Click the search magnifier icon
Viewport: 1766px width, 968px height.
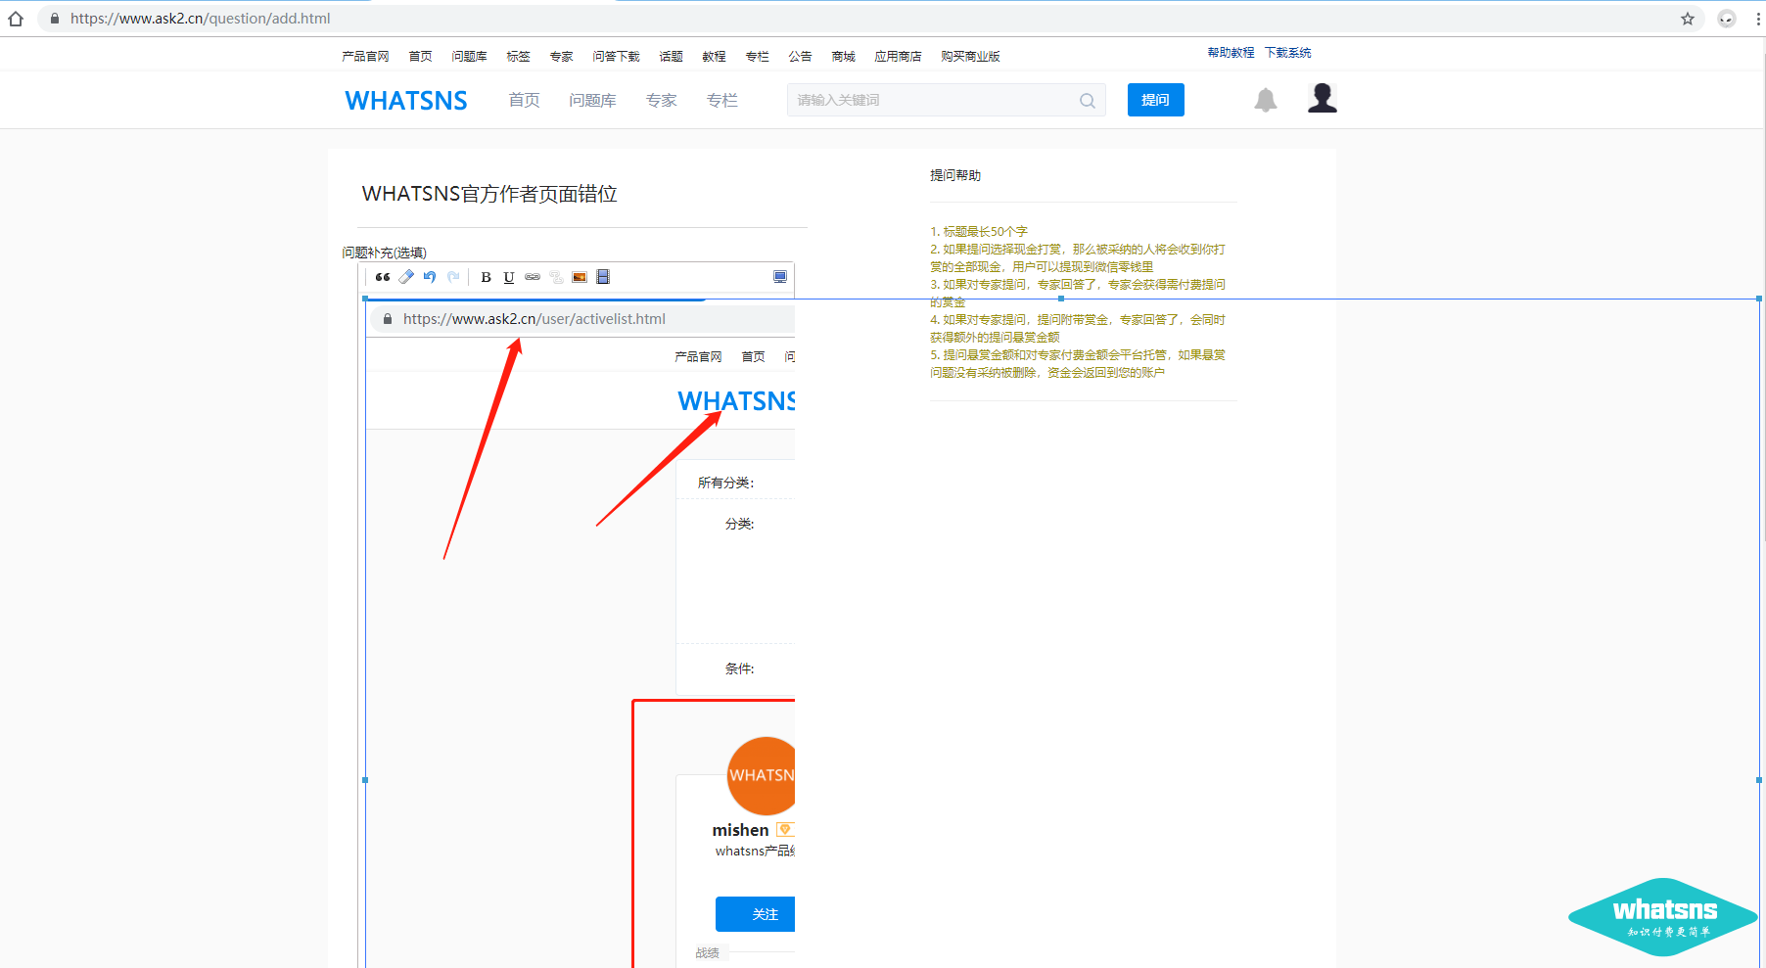click(x=1088, y=101)
